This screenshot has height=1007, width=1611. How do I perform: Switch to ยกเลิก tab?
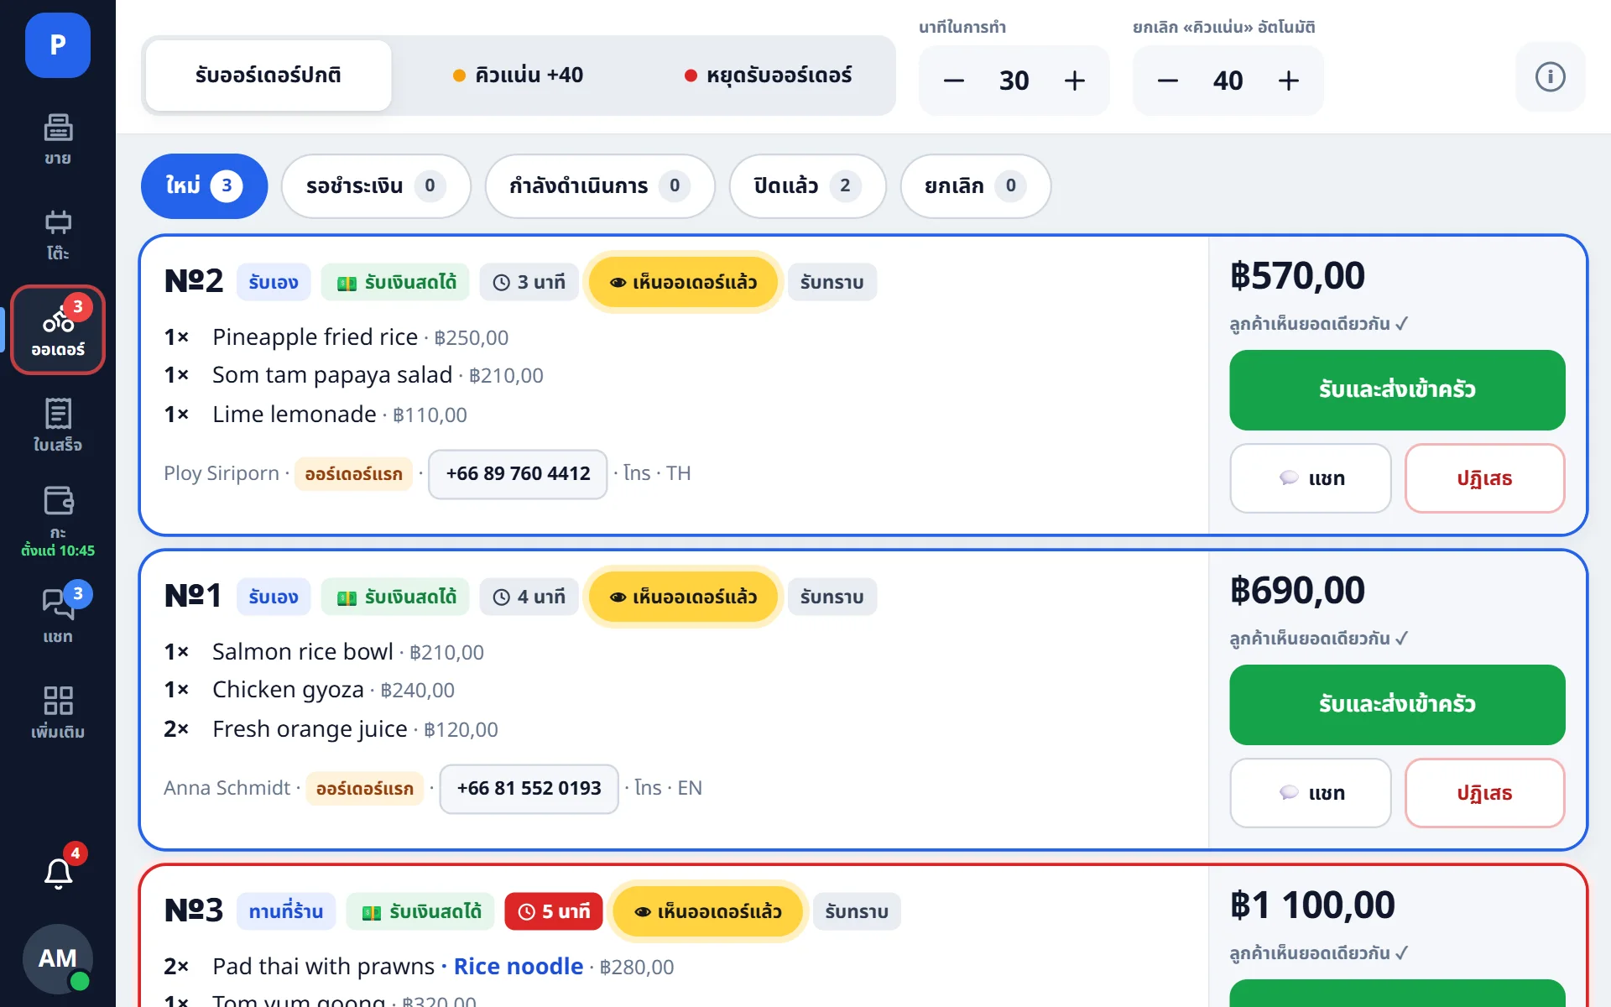pyautogui.click(x=975, y=186)
